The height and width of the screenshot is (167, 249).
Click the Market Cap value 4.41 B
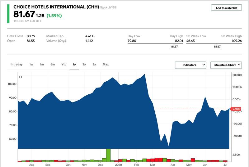pyautogui.click(x=90, y=36)
